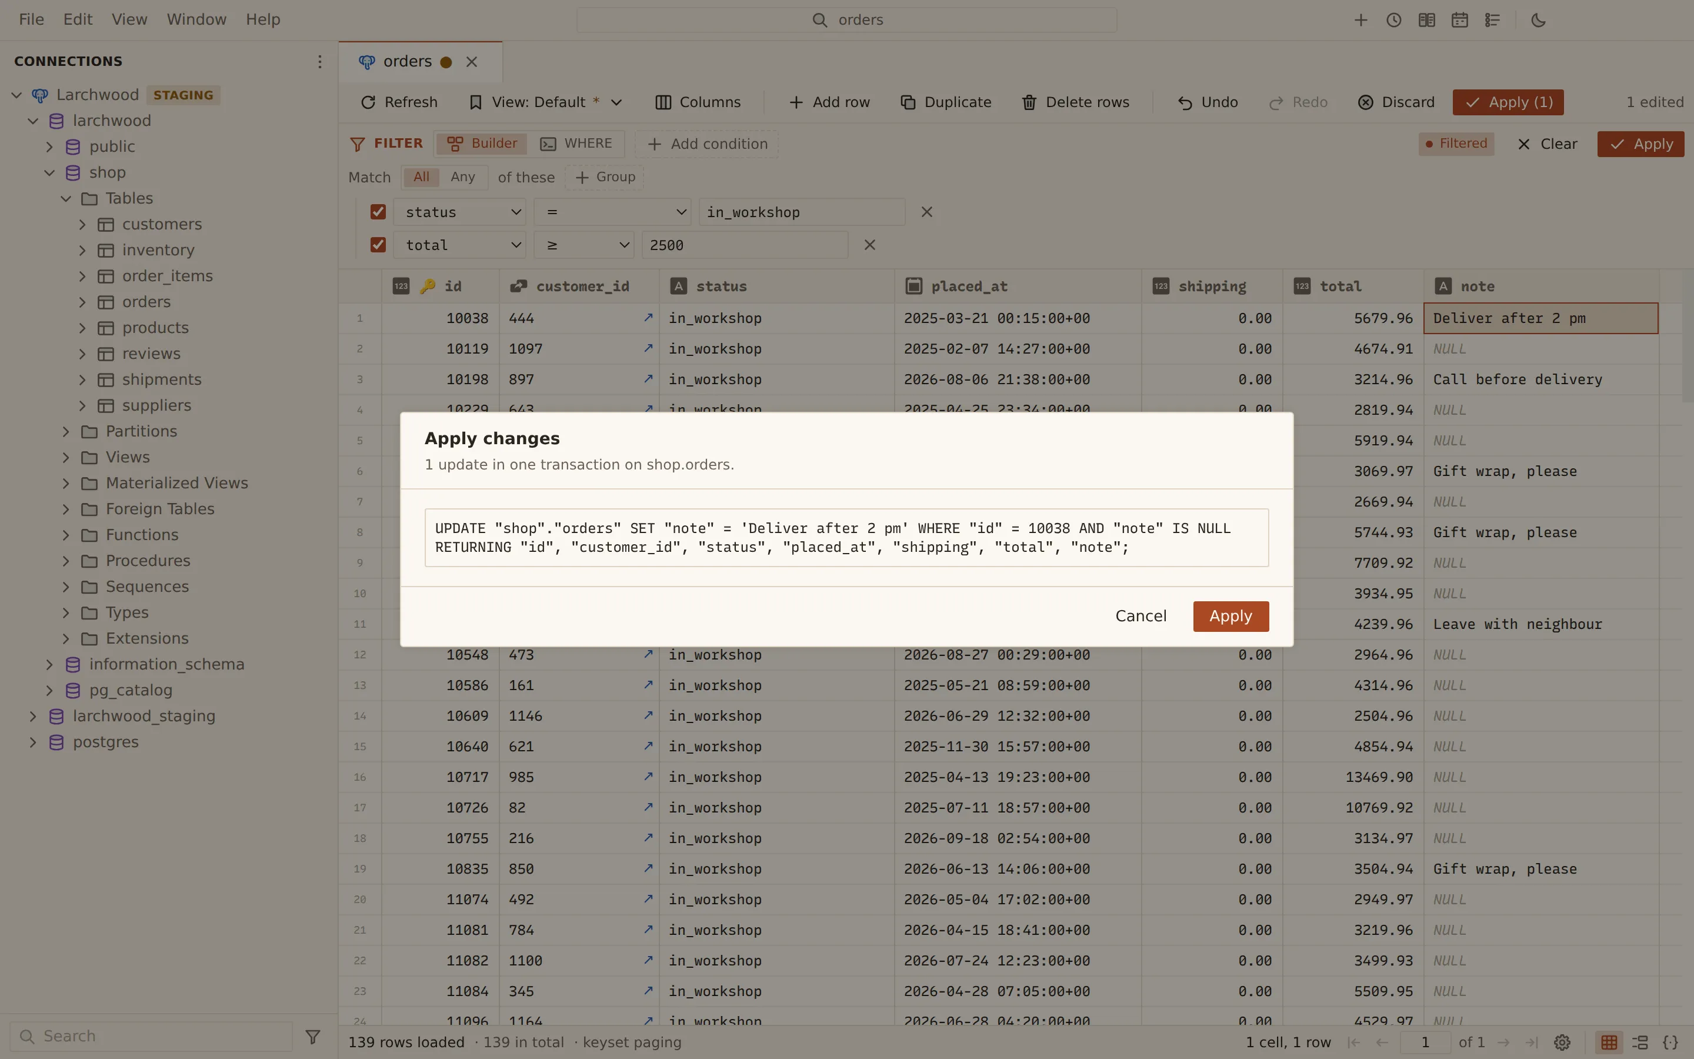The width and height of the screenshot is (1694, 1059).
Task: Click the Discard button
Action: point(1396,102)
